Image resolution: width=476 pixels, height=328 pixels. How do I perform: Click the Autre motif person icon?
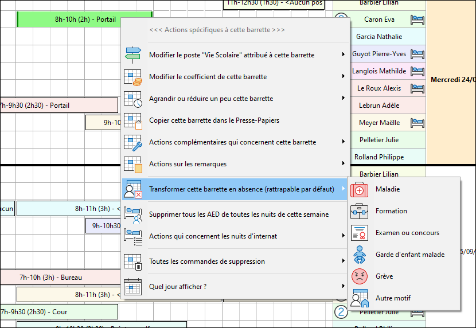(x=360, y=298)
